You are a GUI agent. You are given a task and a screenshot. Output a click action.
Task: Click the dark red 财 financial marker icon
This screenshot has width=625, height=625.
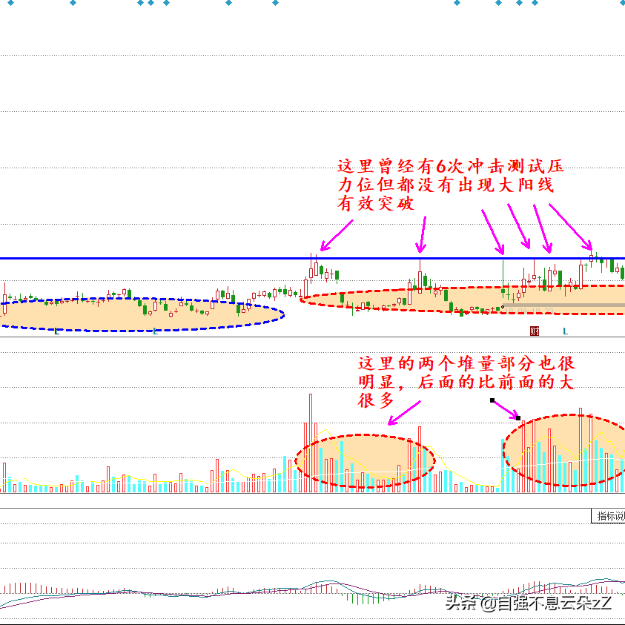coord(534,331)
